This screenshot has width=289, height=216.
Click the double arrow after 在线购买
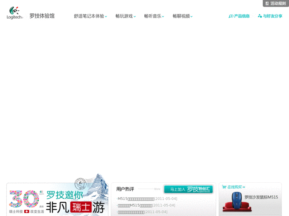(x=244, y=187)
